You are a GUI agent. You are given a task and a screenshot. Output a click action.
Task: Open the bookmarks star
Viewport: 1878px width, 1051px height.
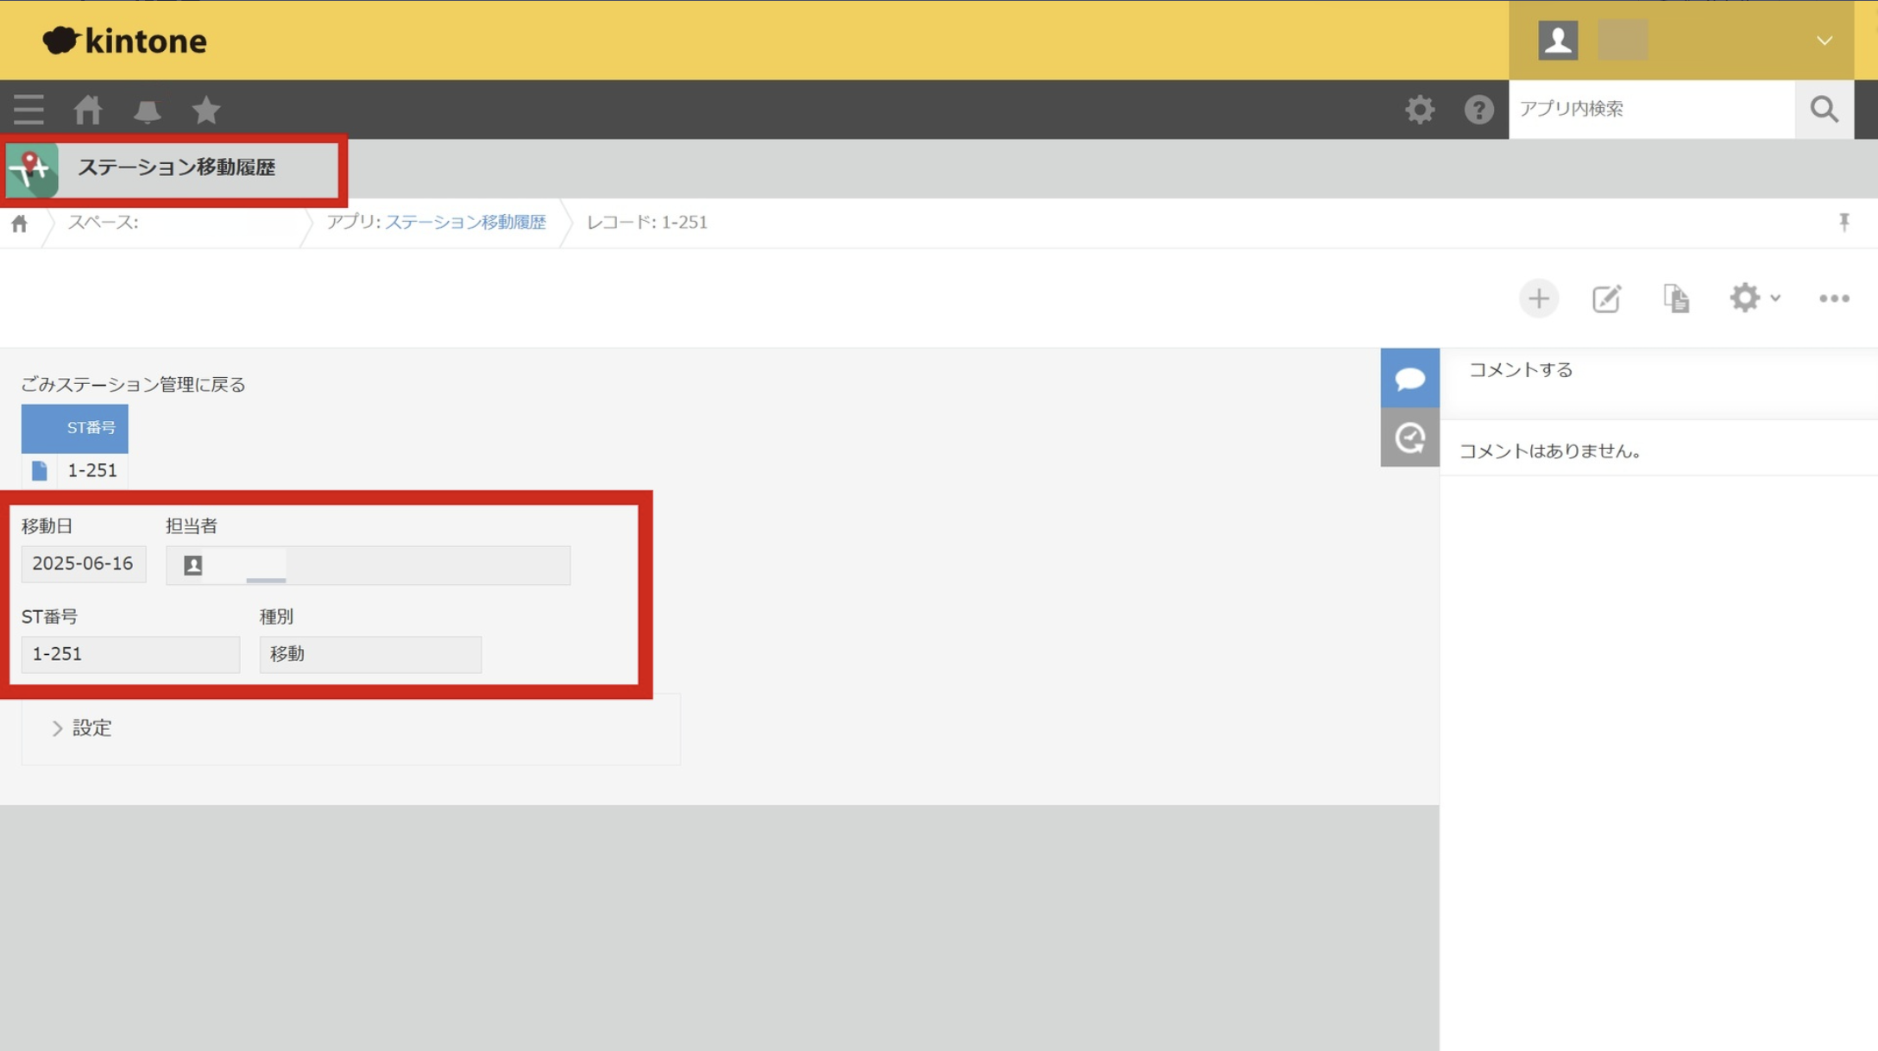206,110
